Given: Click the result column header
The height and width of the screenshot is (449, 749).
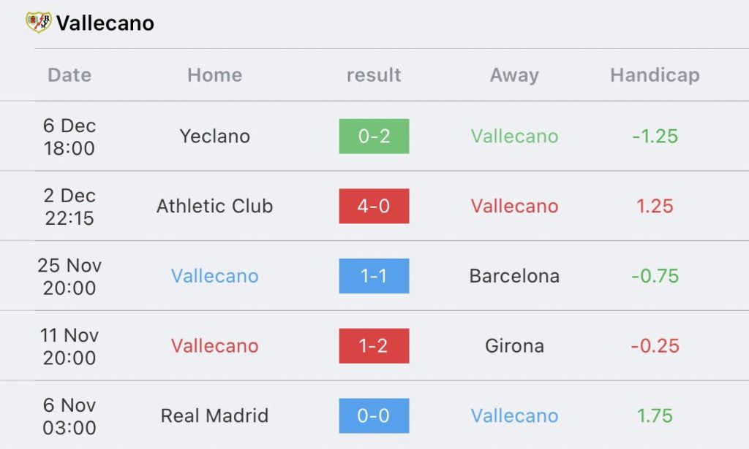Looking at the screenshot, I should pos(374,74).
